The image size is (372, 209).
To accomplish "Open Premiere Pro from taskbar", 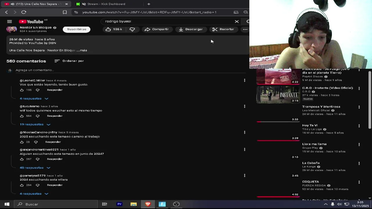I will [x=119, y=204].
